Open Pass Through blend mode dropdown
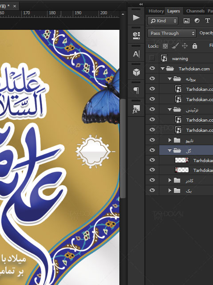The image size is (213, 285). pyautogui.click(x=172, y=33)
